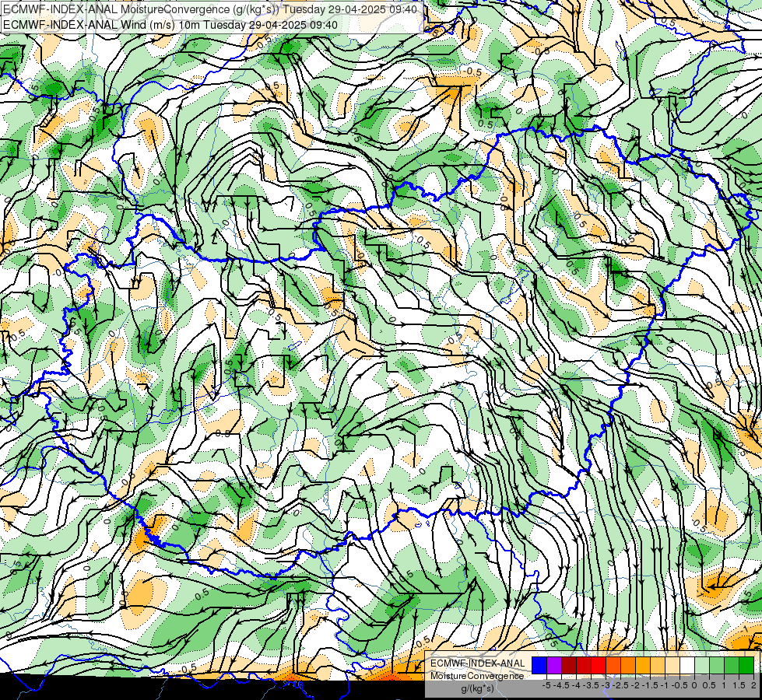The height and width of the screenshot is (700, 762).
Task: Click the dark maroon legend swatch
Action: [569, 665]
